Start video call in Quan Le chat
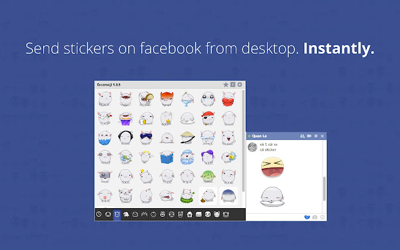Image resolution: width=400 pixels, height=250 pixels. click(309, 136)
